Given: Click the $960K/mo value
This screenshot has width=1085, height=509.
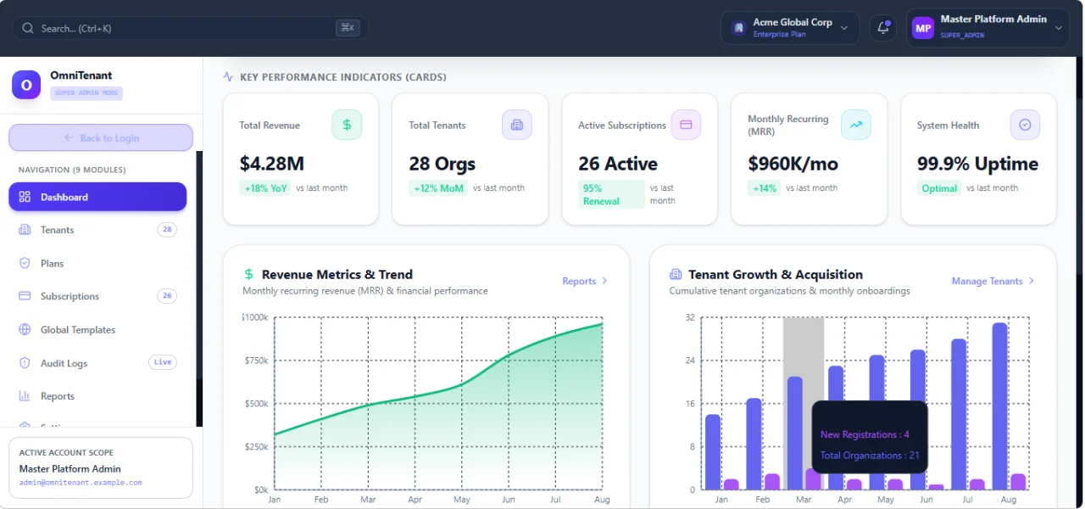Looking at the screenshot, I should 793,164.
